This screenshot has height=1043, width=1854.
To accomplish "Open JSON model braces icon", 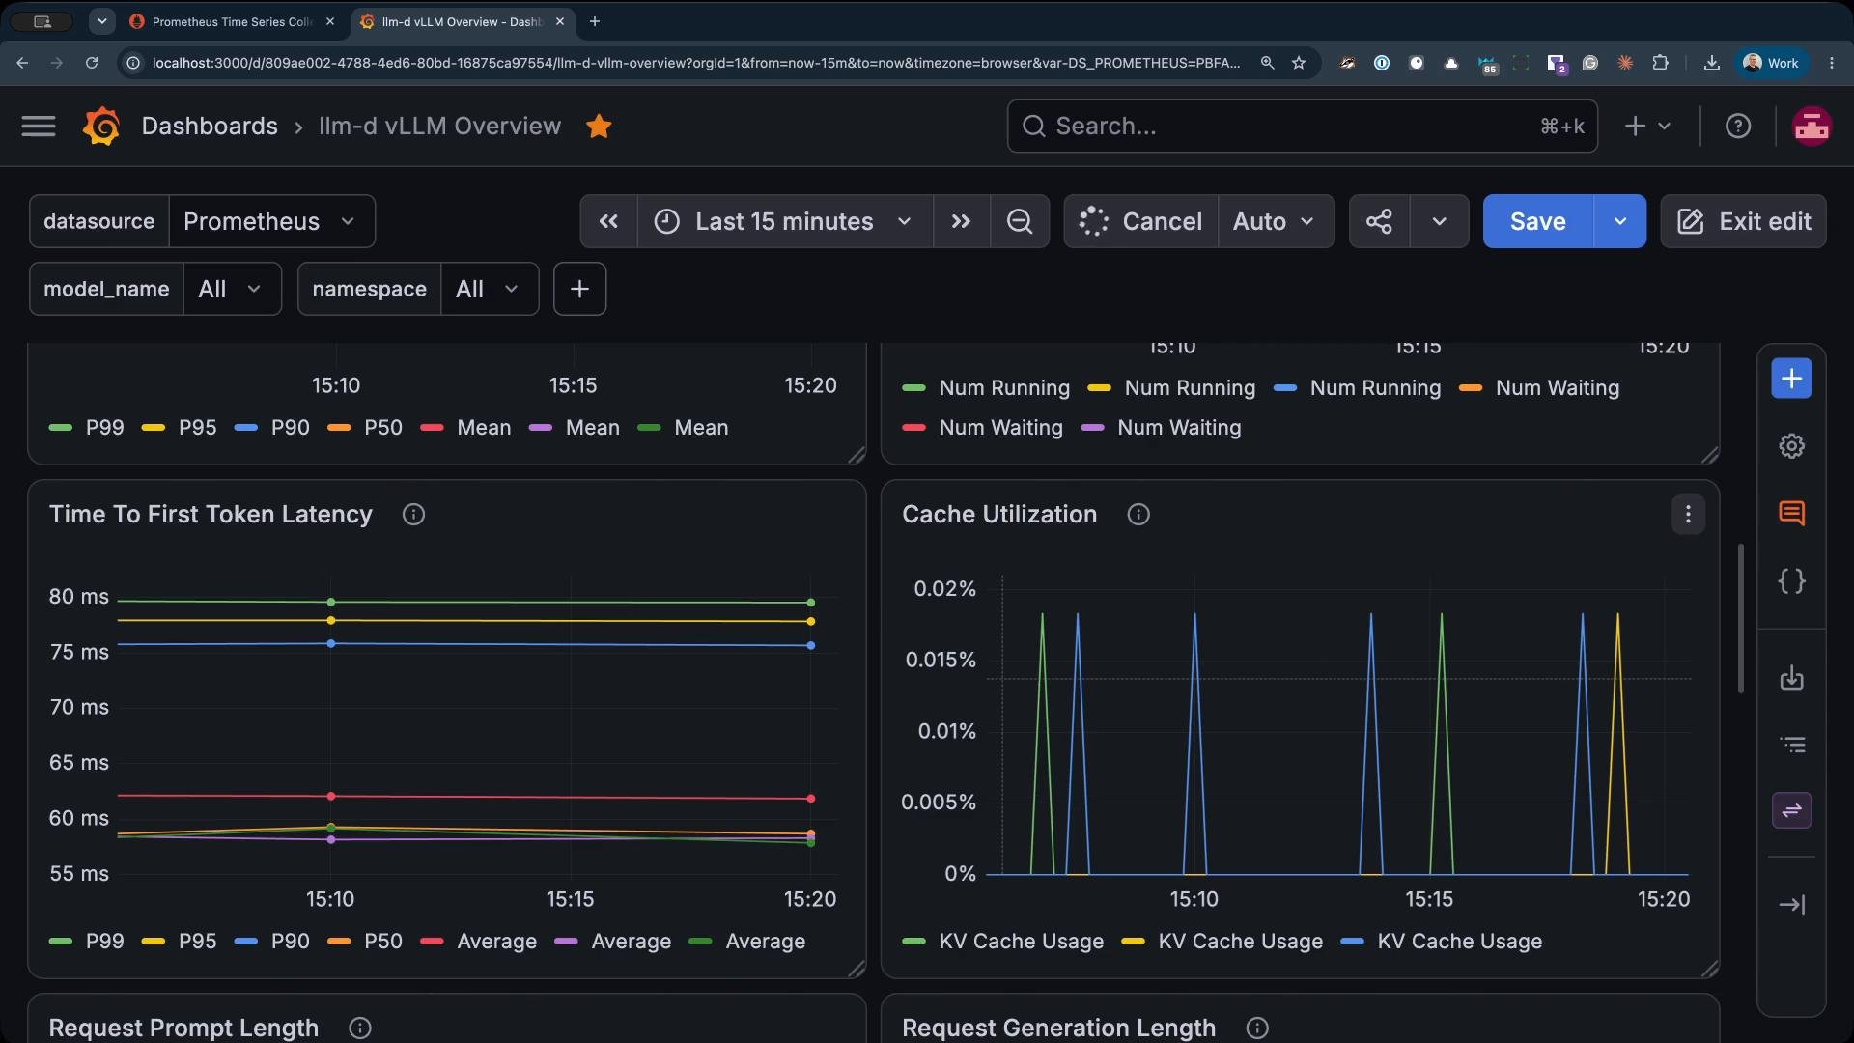I will [x=1792, y=580].
